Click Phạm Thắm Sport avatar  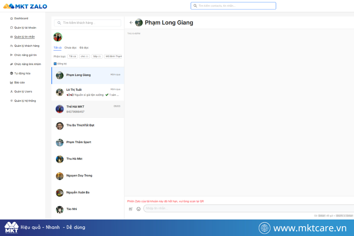60,142
